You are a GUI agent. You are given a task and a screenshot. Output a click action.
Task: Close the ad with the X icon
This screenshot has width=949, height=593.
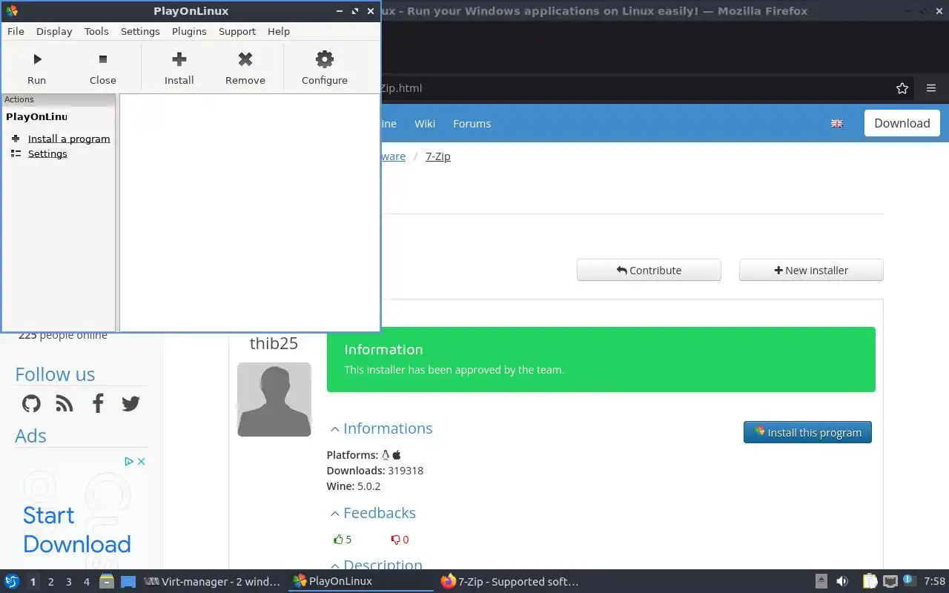(141, 461)
